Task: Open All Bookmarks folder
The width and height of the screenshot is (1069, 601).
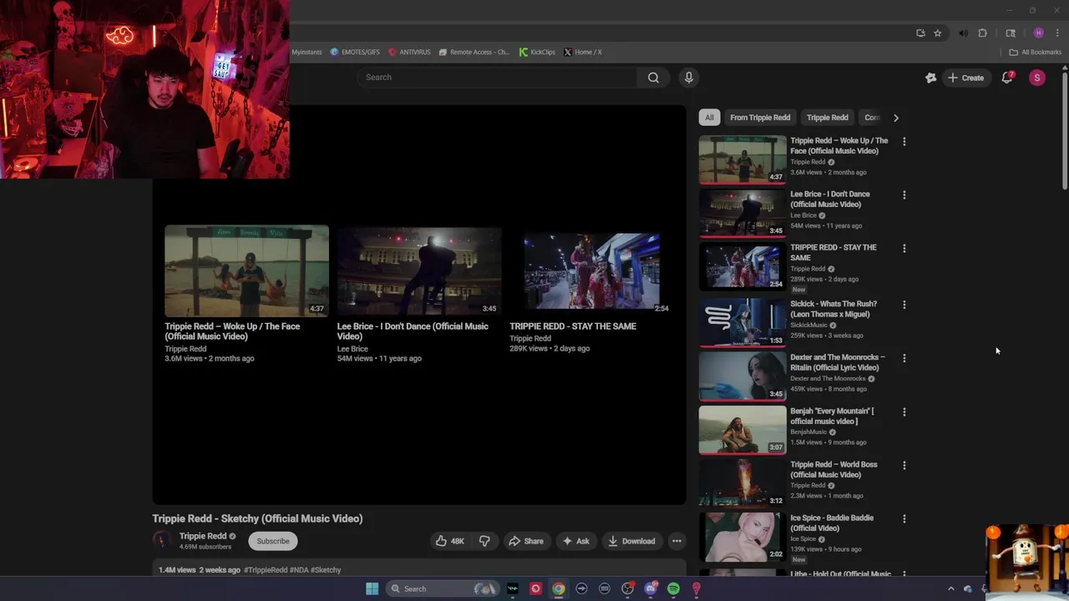Action: (x=1035, y=52)
